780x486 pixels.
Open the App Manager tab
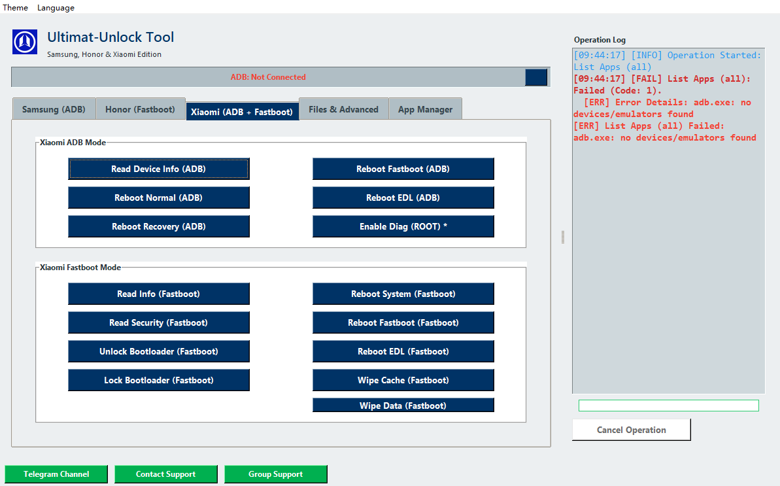click(426, 109)
